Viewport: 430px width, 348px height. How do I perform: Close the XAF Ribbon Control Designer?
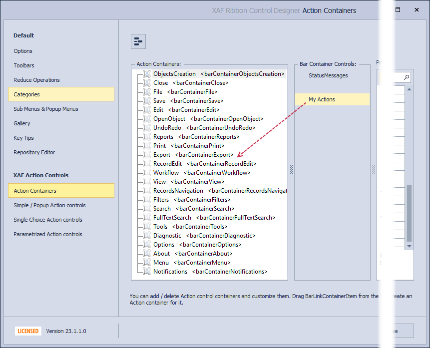point(417,10)
